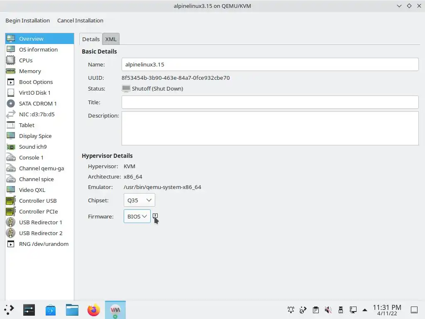The height and width of the screenshot is (319, 425).
Task: Select the RNG /dev/urandom label
Action: pos(44,244)
